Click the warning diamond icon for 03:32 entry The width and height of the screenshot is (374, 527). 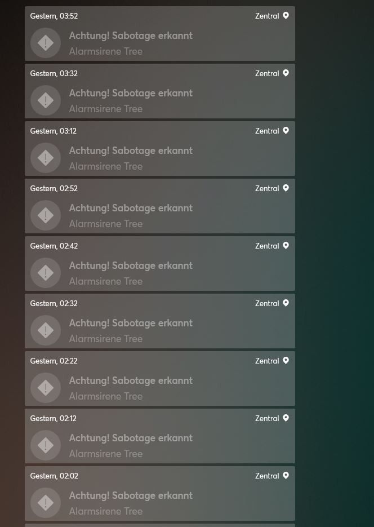pyautogui.click(x=46, y=100)
